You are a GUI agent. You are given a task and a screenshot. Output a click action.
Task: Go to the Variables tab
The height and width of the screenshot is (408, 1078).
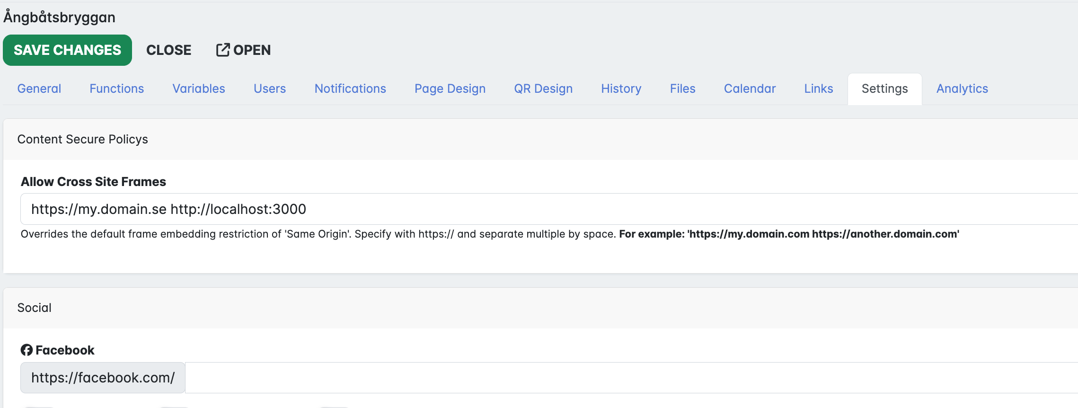click(x=199, y=89)
